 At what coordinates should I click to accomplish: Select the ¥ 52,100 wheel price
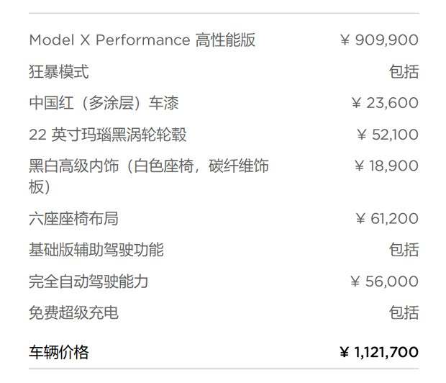387,135
